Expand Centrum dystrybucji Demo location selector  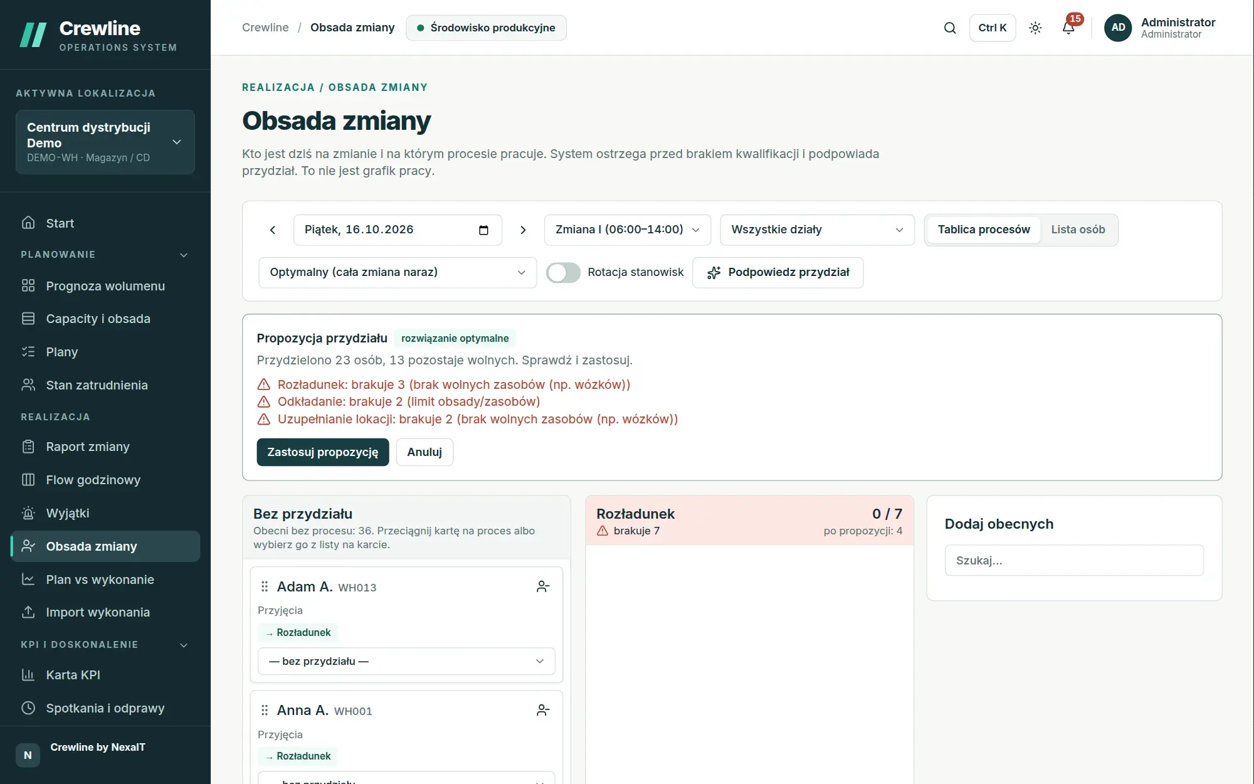(105, 142)
